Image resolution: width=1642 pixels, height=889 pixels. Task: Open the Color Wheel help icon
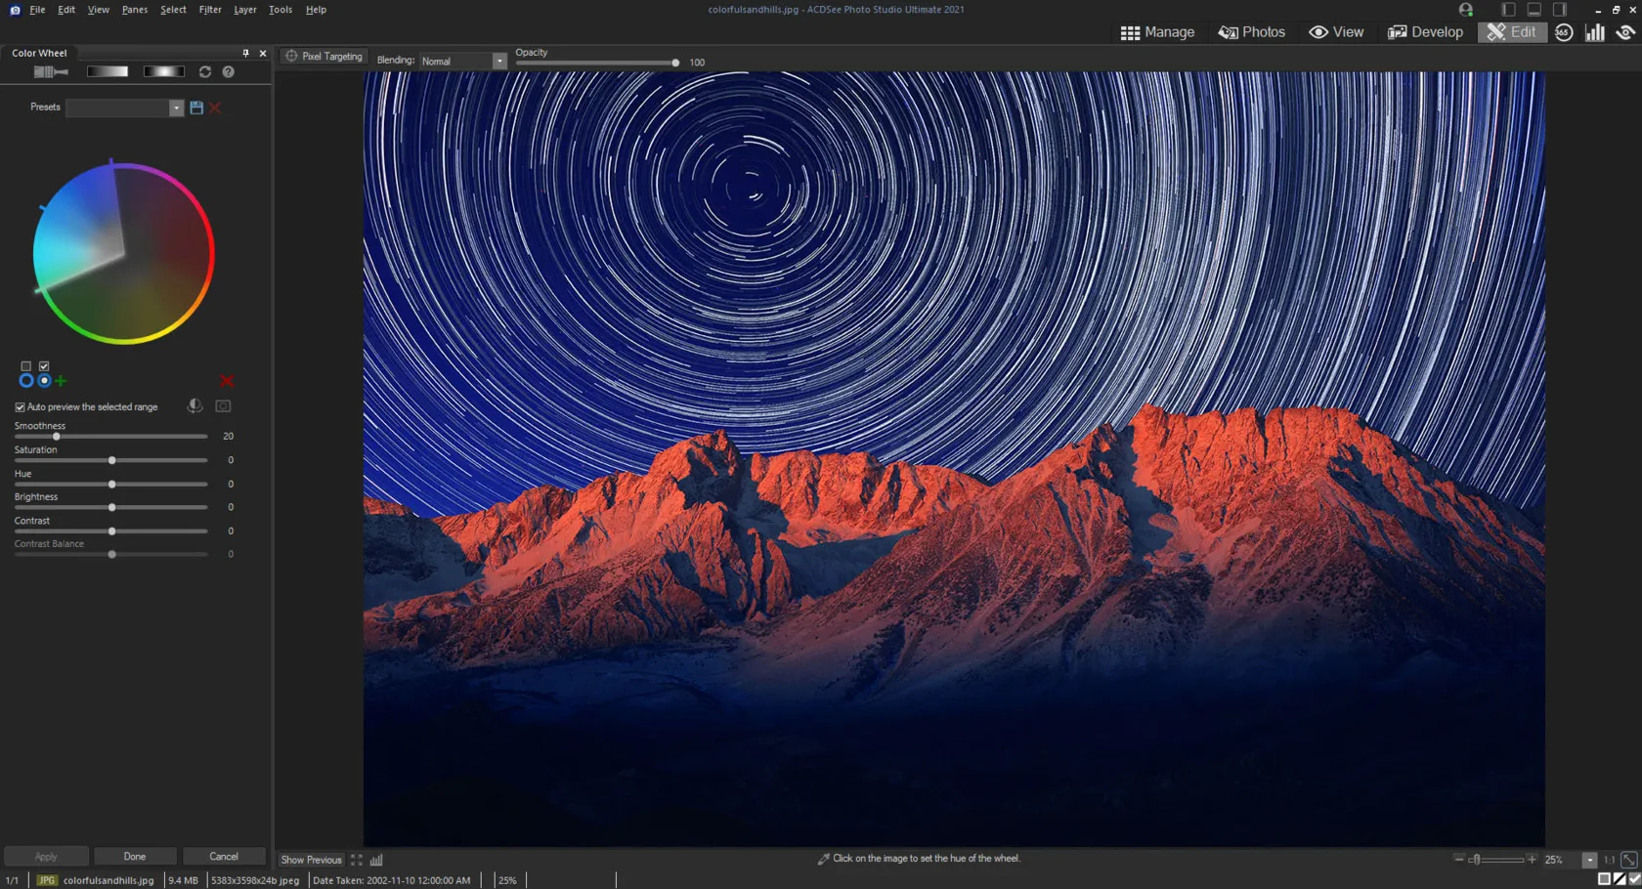(229, 72)
